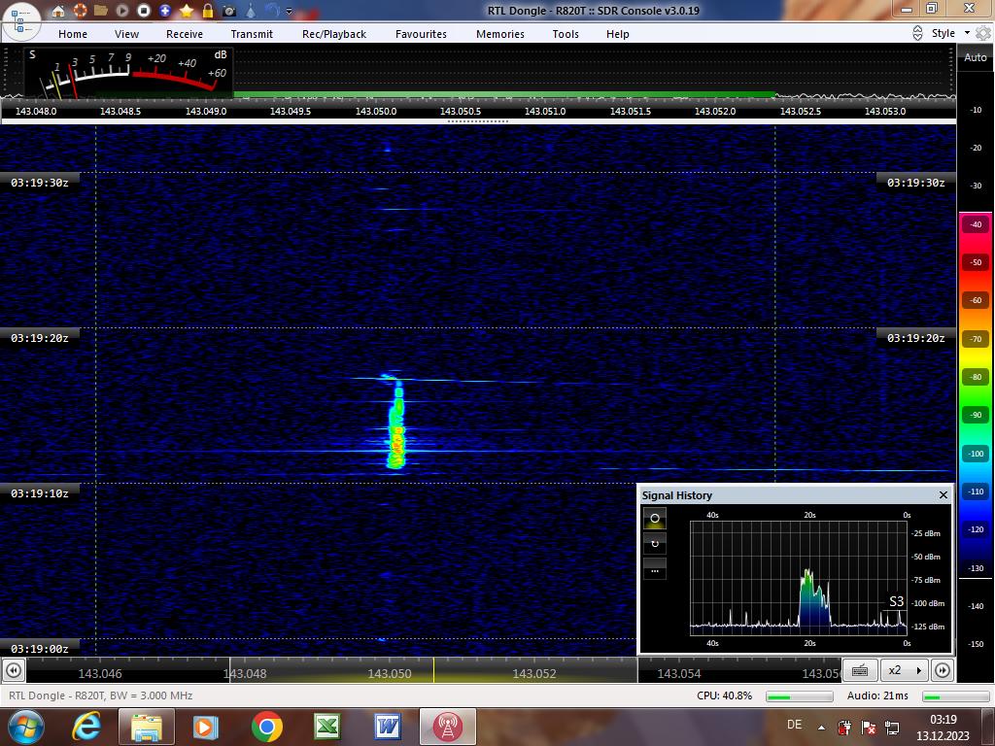Click the green filter passband bar

(504, 94)
